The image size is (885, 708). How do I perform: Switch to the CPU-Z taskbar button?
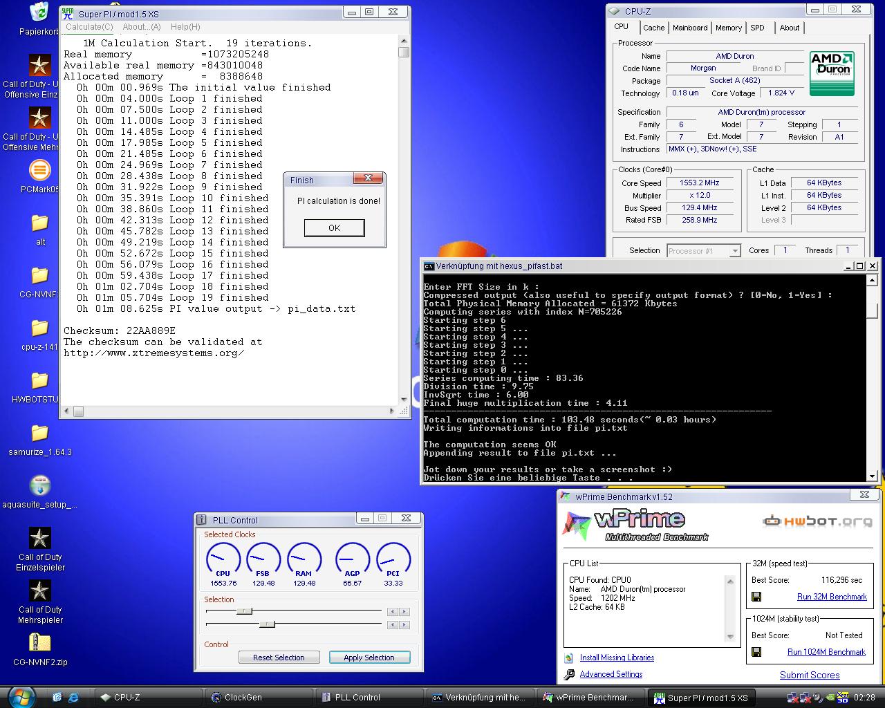[147, 698]
